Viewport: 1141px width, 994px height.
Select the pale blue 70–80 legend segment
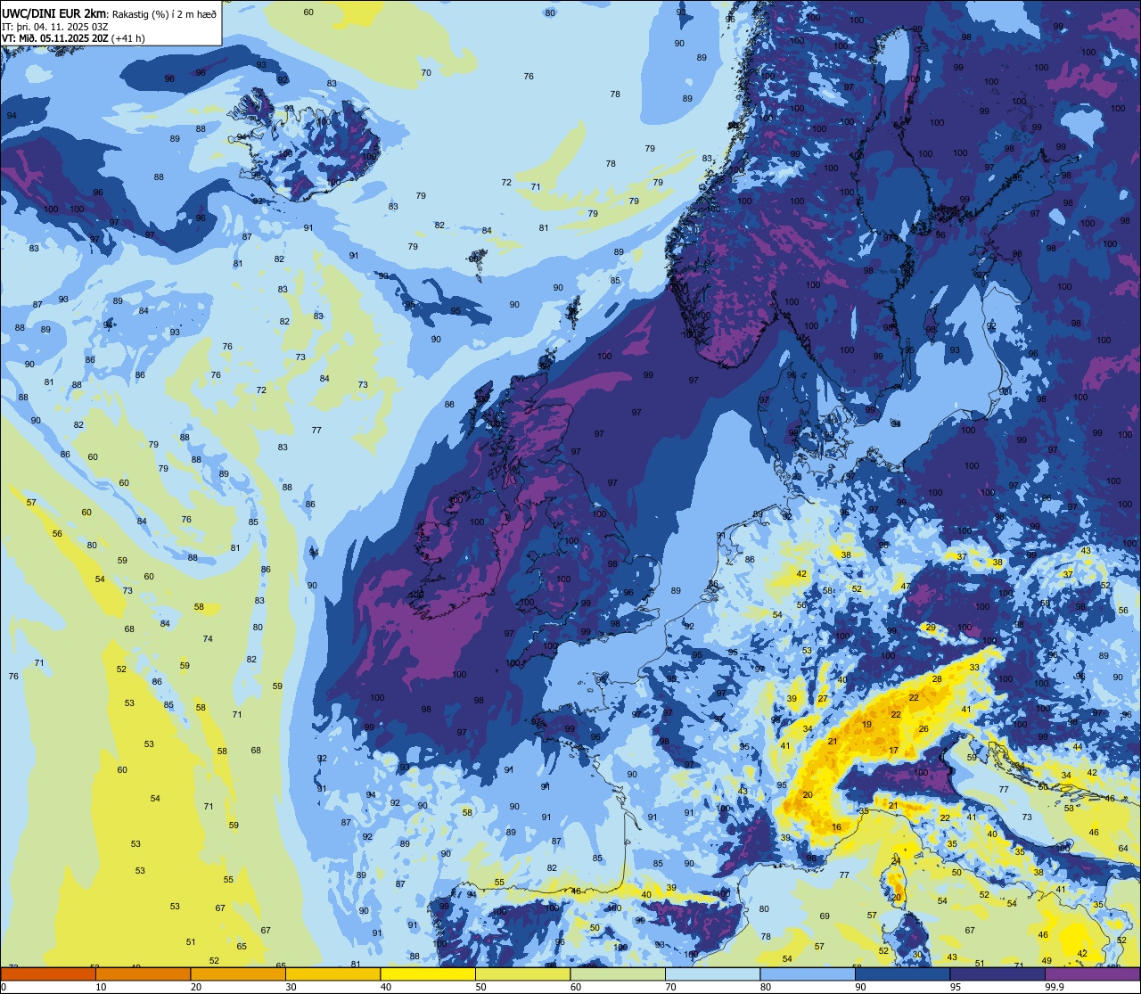[713, 974]
